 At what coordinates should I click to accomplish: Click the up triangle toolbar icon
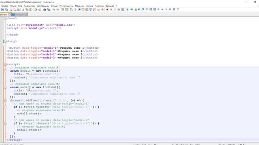pos(163,9)
